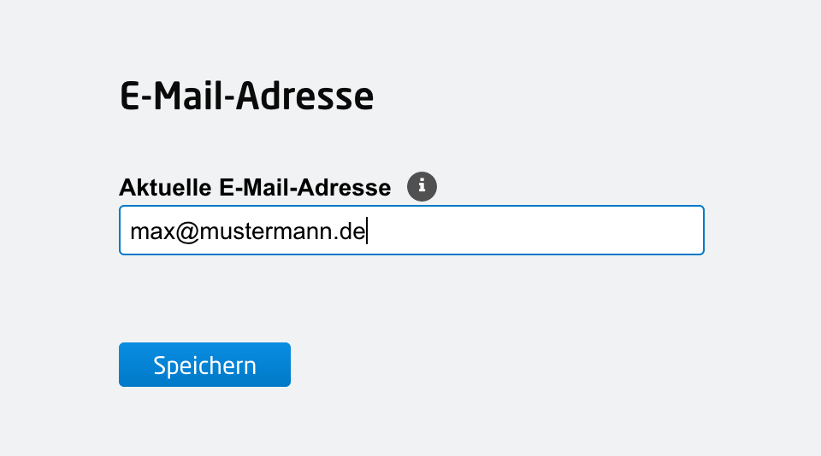Image resolution: width=821 pixels, height=456 pixels.
Task: Click the 'max' prefix in the email field
Action: (146, 231)
